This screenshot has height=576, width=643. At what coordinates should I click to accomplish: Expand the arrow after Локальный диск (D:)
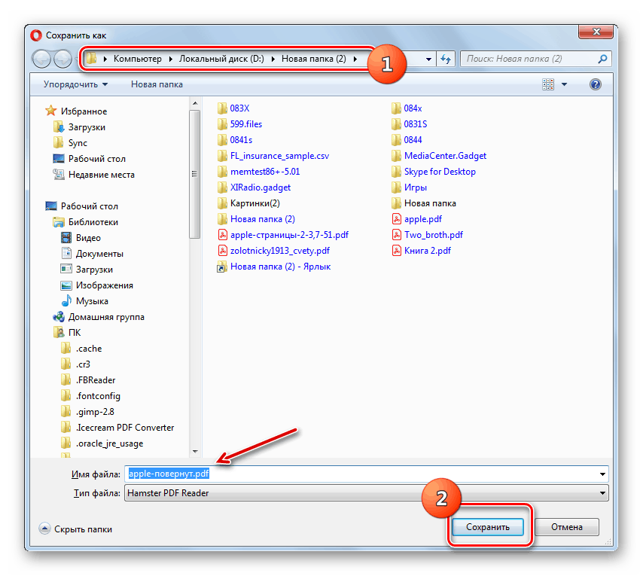click(x=273, y=59)
